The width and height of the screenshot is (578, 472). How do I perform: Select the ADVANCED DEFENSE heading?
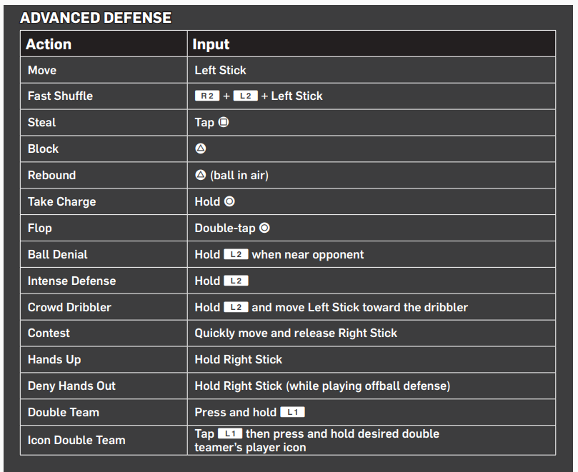96,18
